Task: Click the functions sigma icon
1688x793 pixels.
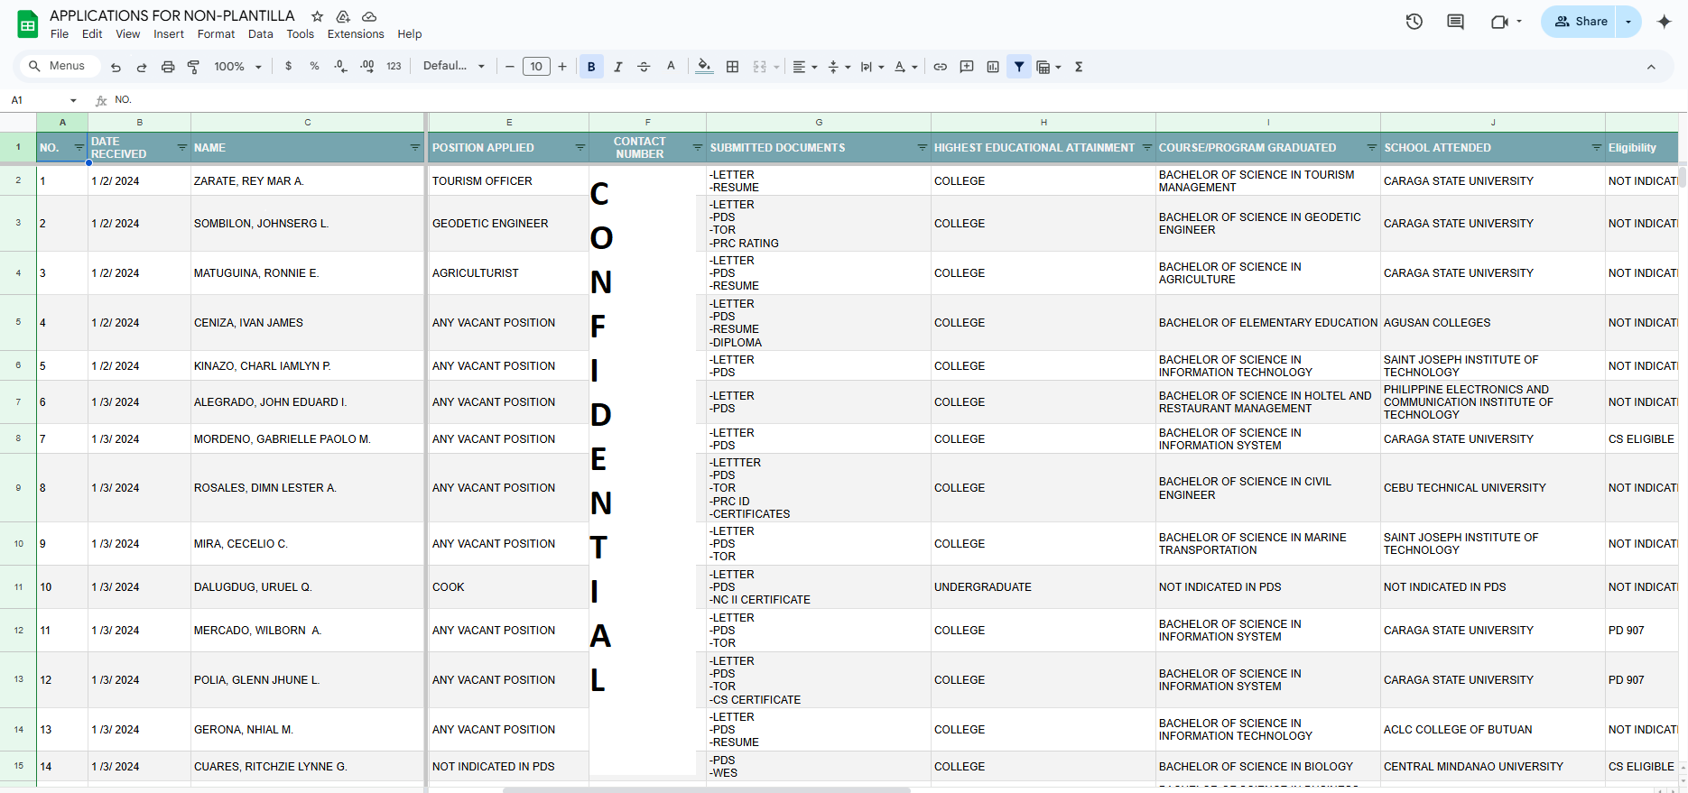Action: tap(1079, 67)
